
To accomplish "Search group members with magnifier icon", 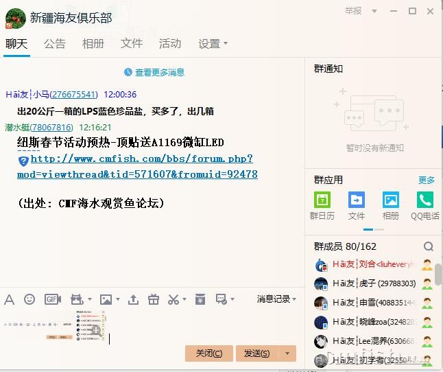I will coord(429,246).
